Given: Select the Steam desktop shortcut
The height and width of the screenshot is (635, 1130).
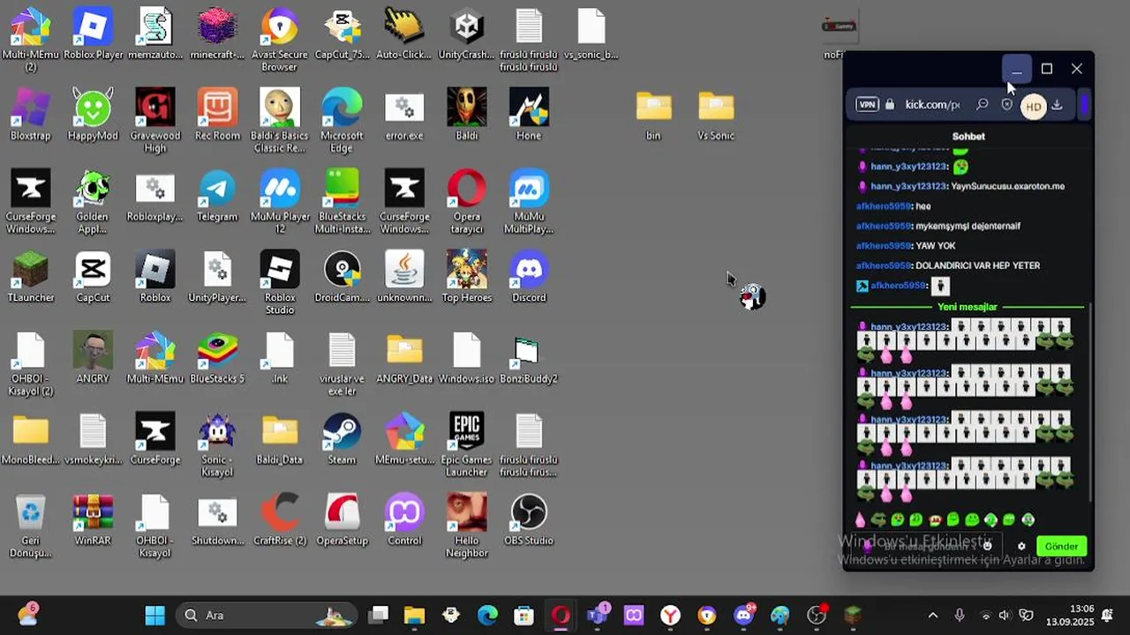Looking at the screenshot, I should tap(342, 439).
